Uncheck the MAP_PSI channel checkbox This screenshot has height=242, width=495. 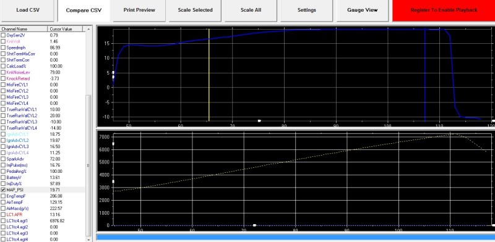(x=3, y=190)
